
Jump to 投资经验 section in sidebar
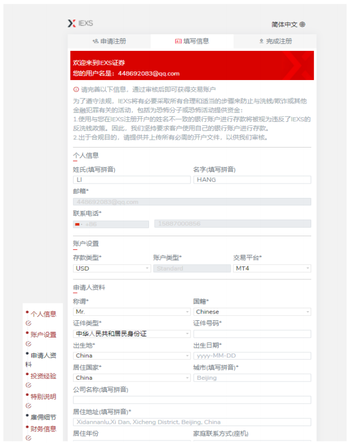(x=43, y=376)
